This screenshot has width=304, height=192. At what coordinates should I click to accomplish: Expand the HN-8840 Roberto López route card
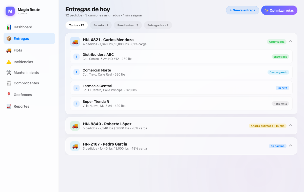pos(291,126)
